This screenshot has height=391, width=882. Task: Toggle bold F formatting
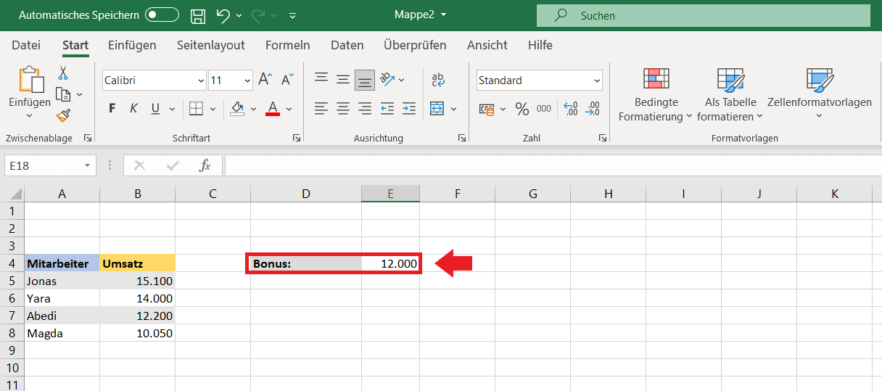pos(112,109)
